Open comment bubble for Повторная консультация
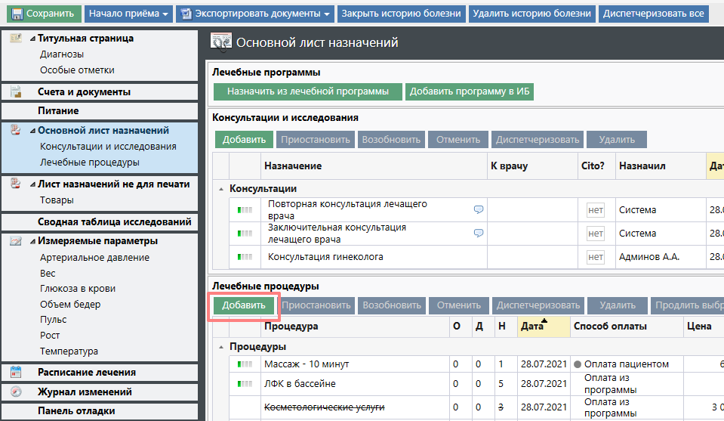Screen dimensions: 724x421 coord(478,209)
